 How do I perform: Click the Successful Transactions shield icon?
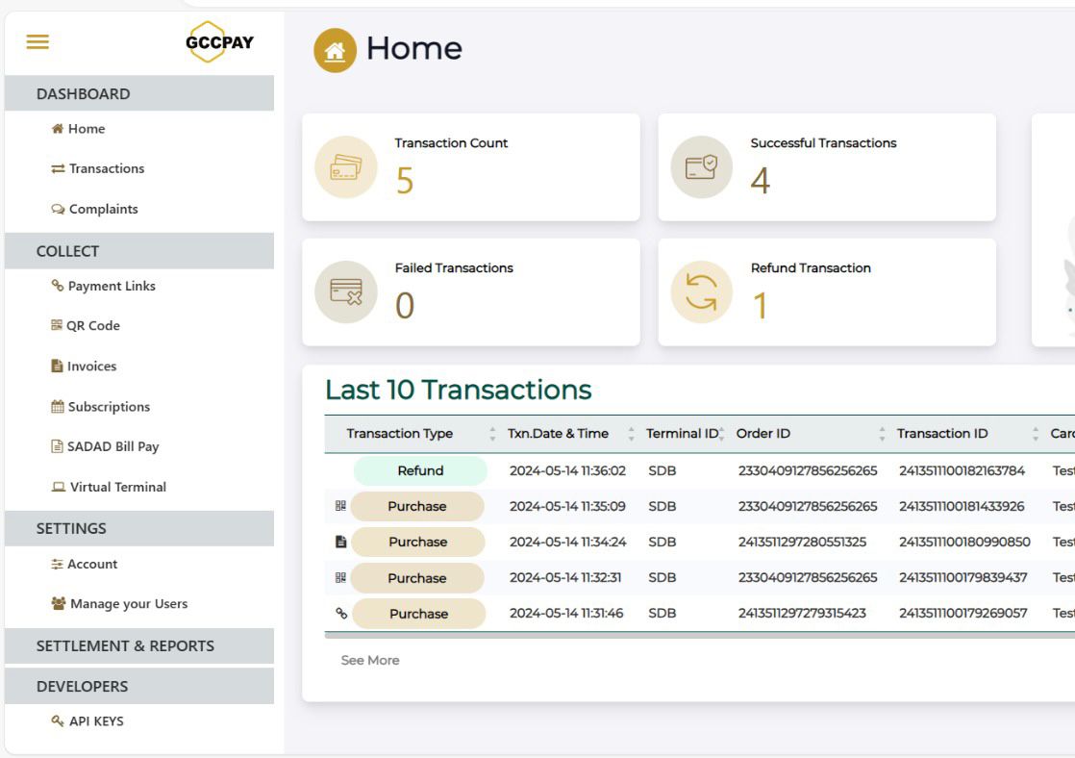(x=701, y=167)
